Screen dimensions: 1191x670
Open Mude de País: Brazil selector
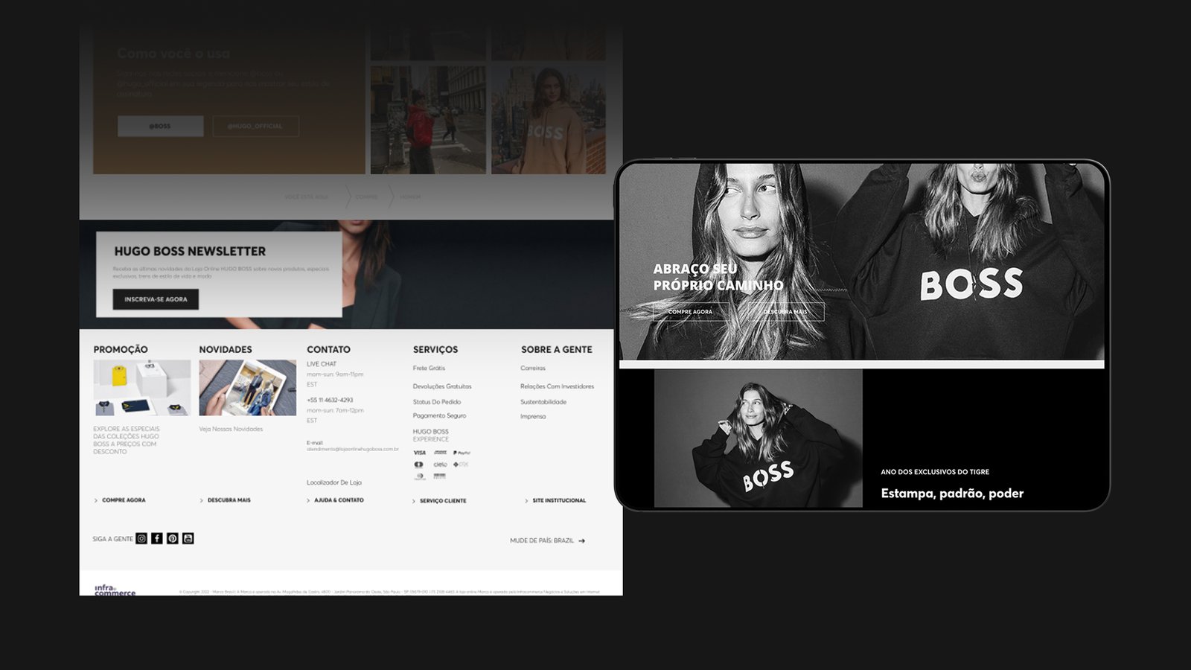tap(547, 540)
